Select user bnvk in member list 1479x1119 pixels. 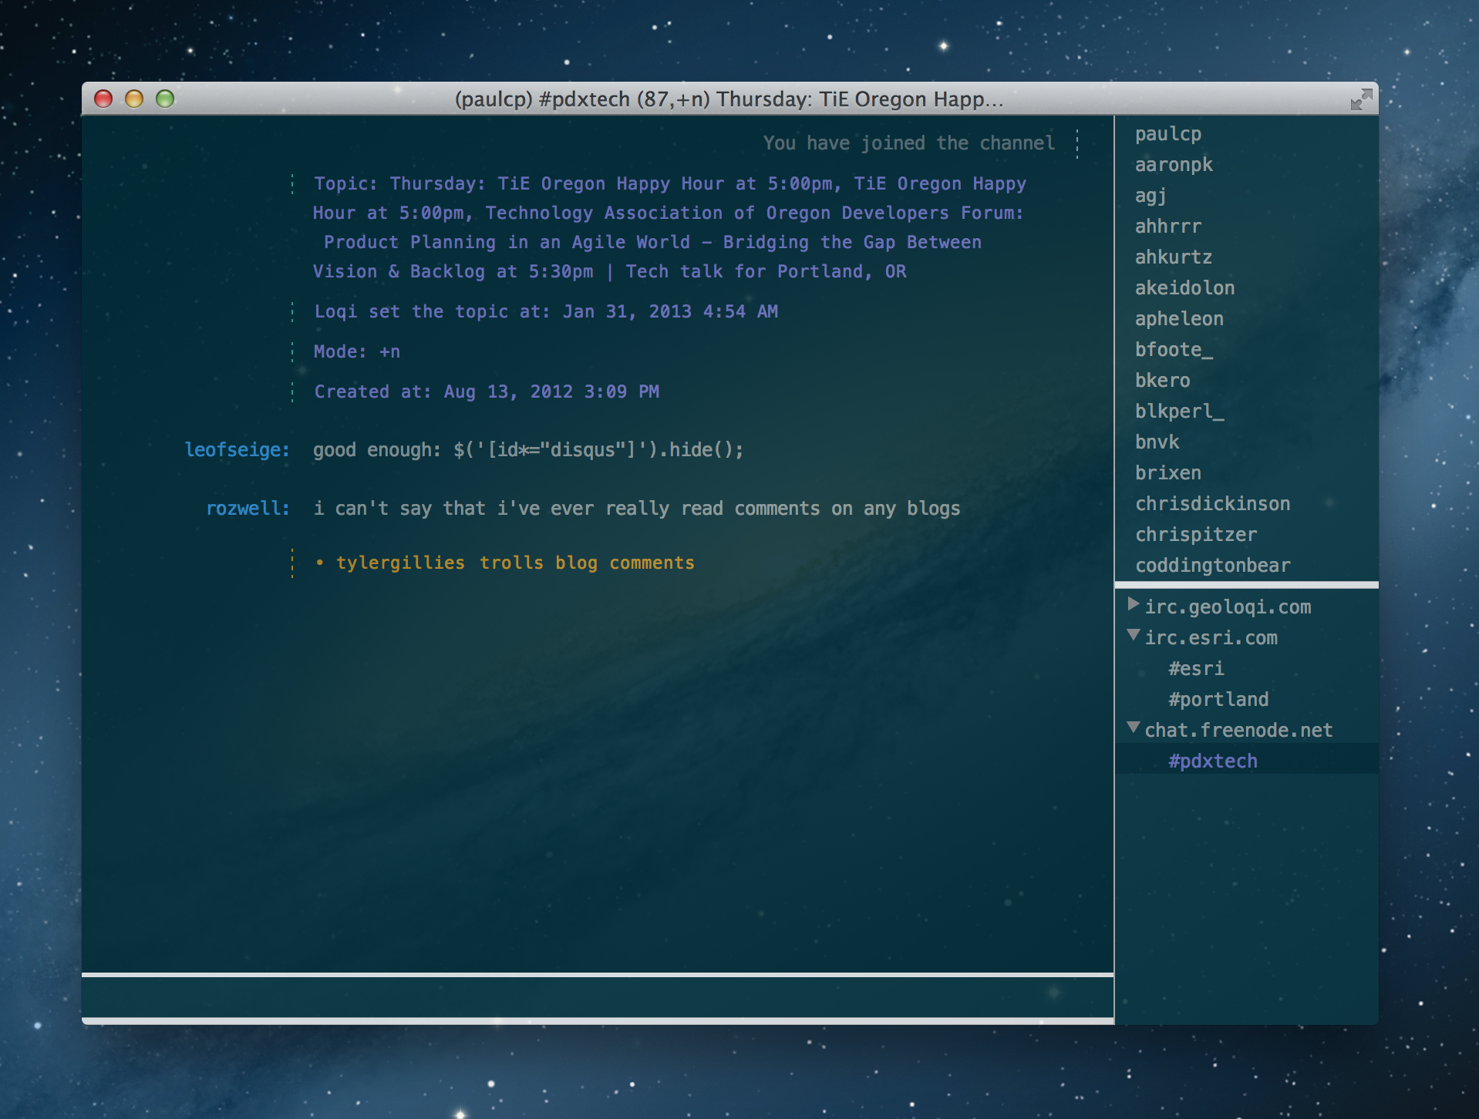[x=1157, y=442]
